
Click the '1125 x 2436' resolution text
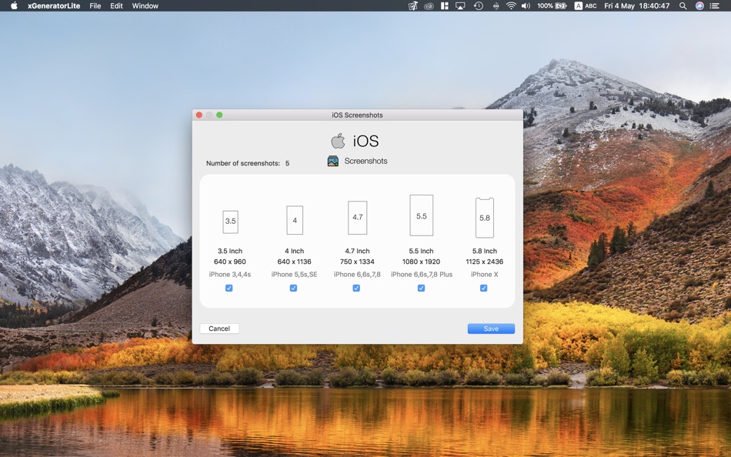(x=484, y=262)
